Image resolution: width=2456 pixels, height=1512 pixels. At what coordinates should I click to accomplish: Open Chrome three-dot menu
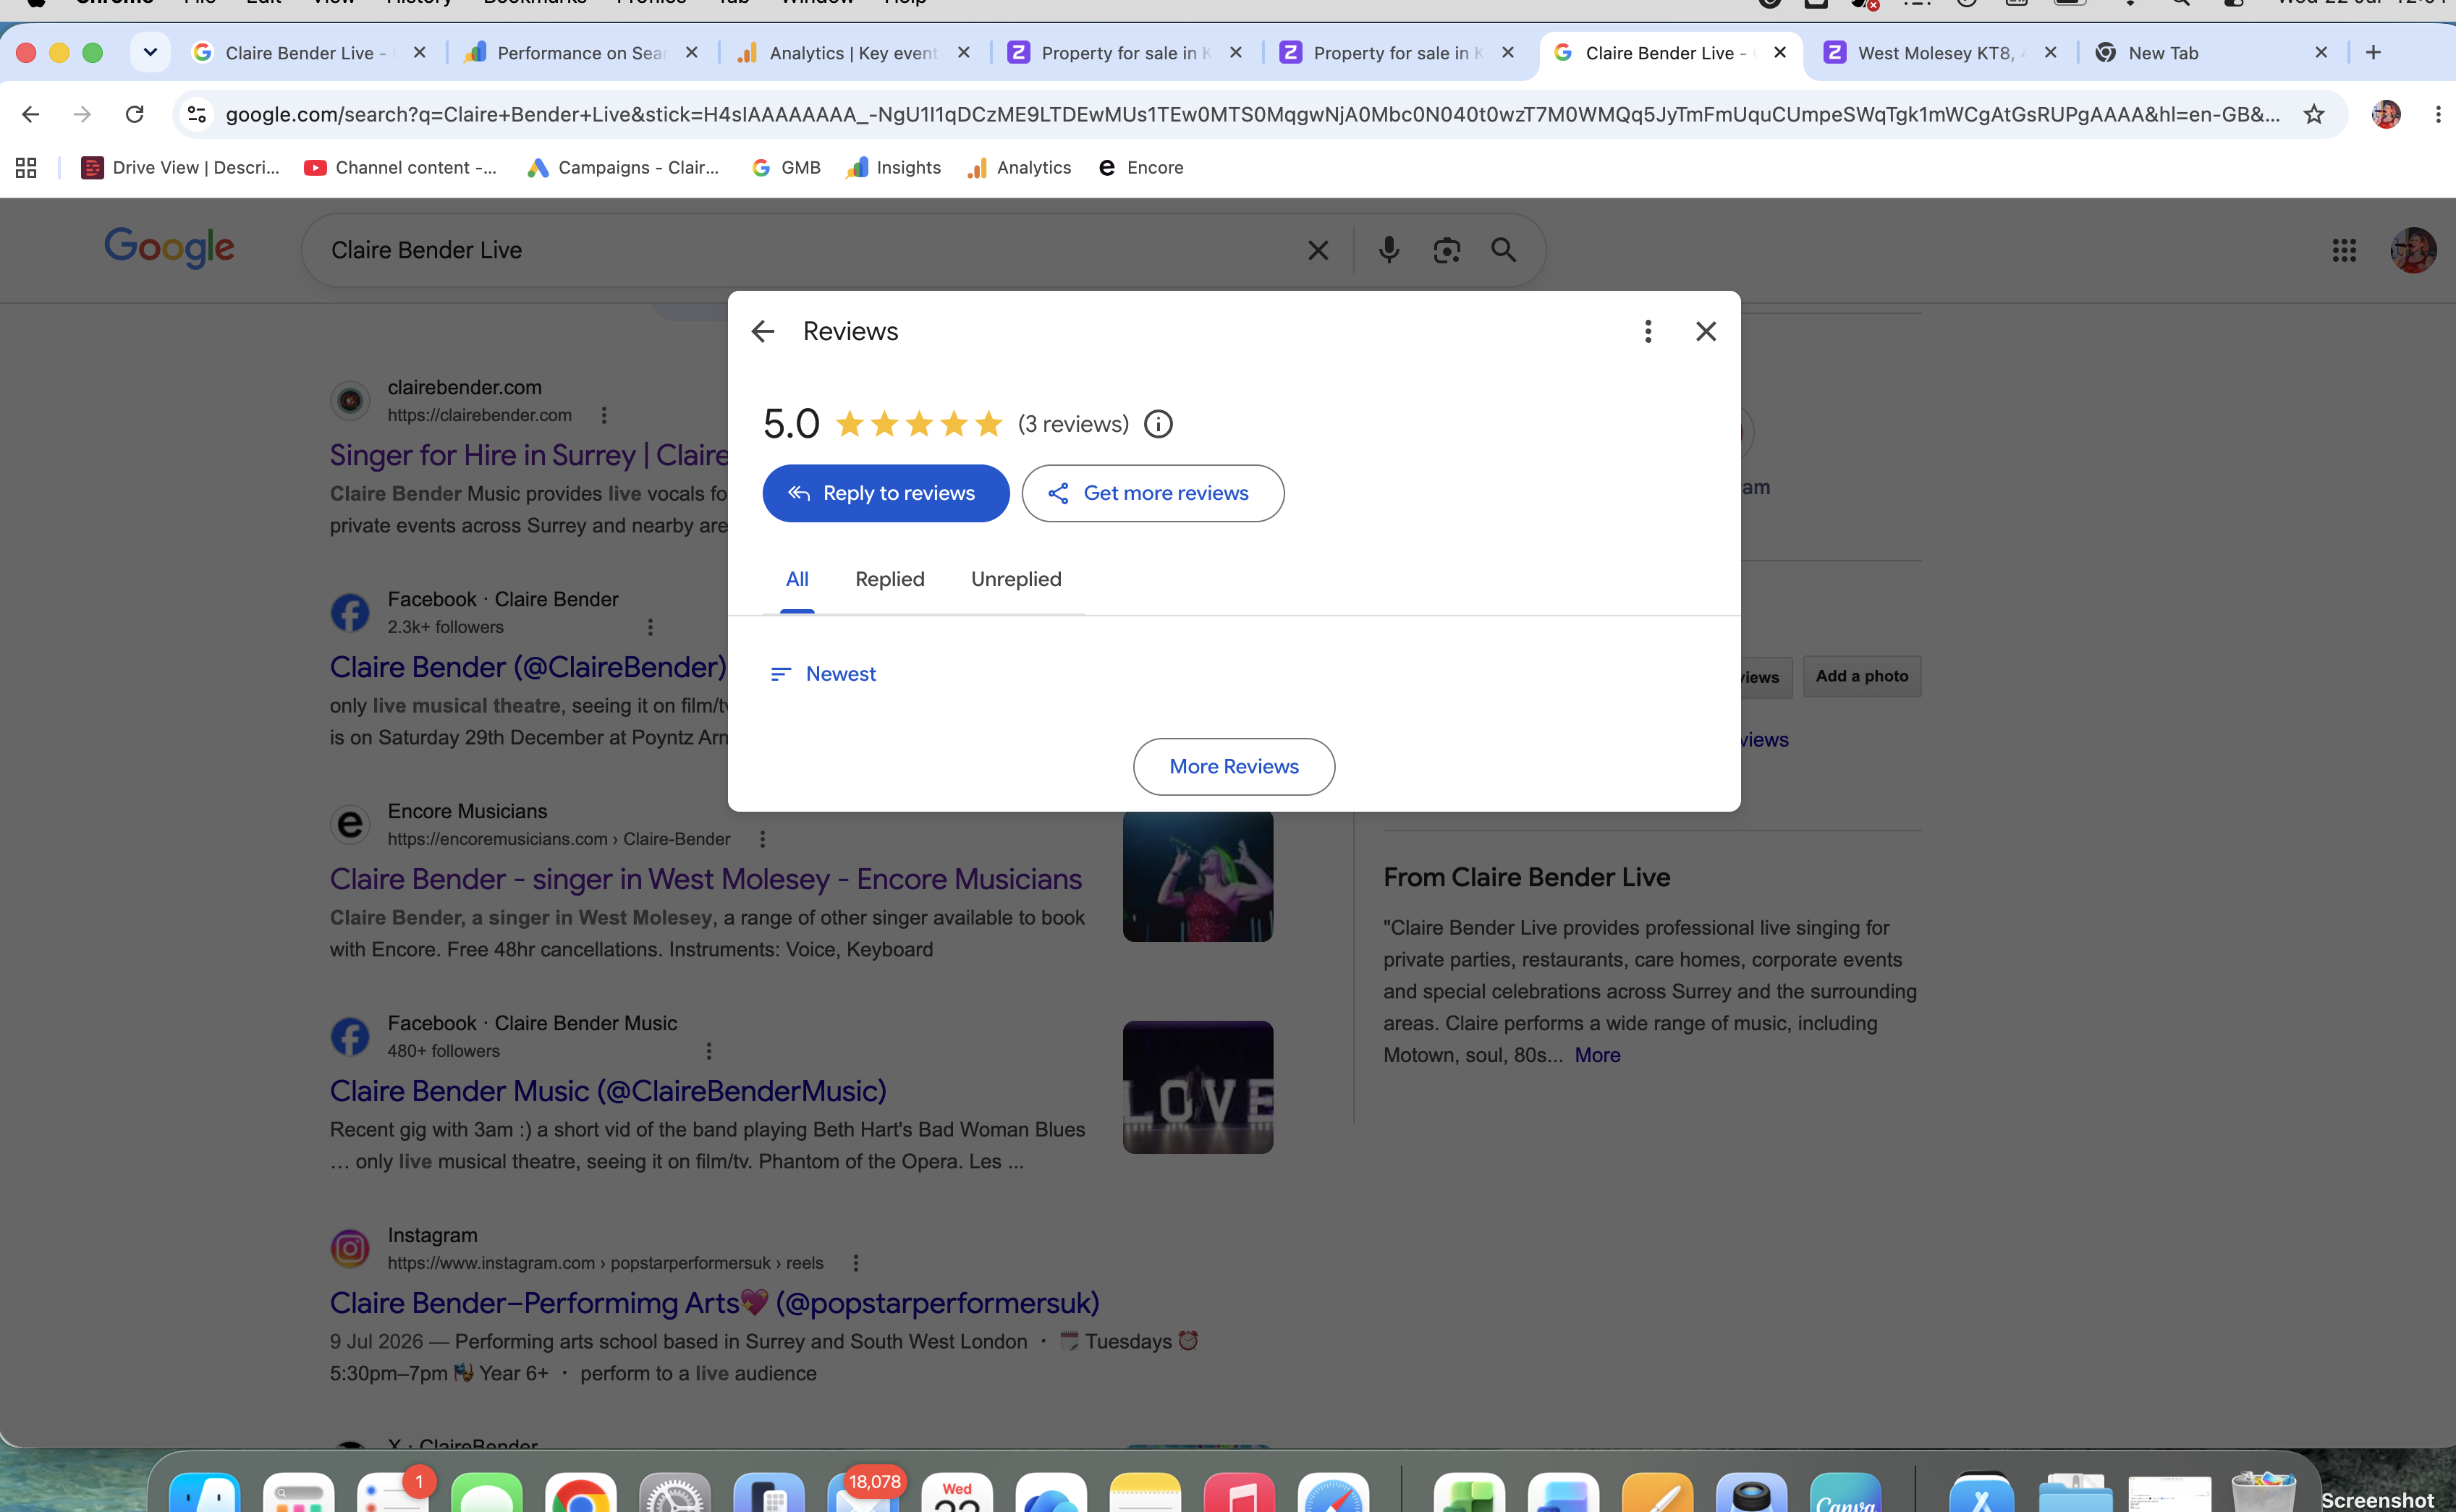[2437, 114]
